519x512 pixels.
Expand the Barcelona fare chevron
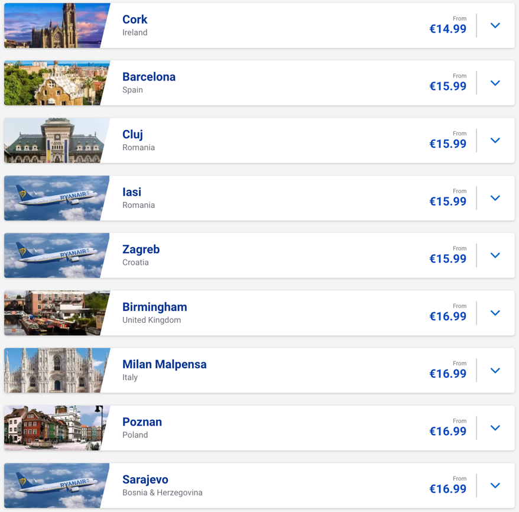coord(495,83)
